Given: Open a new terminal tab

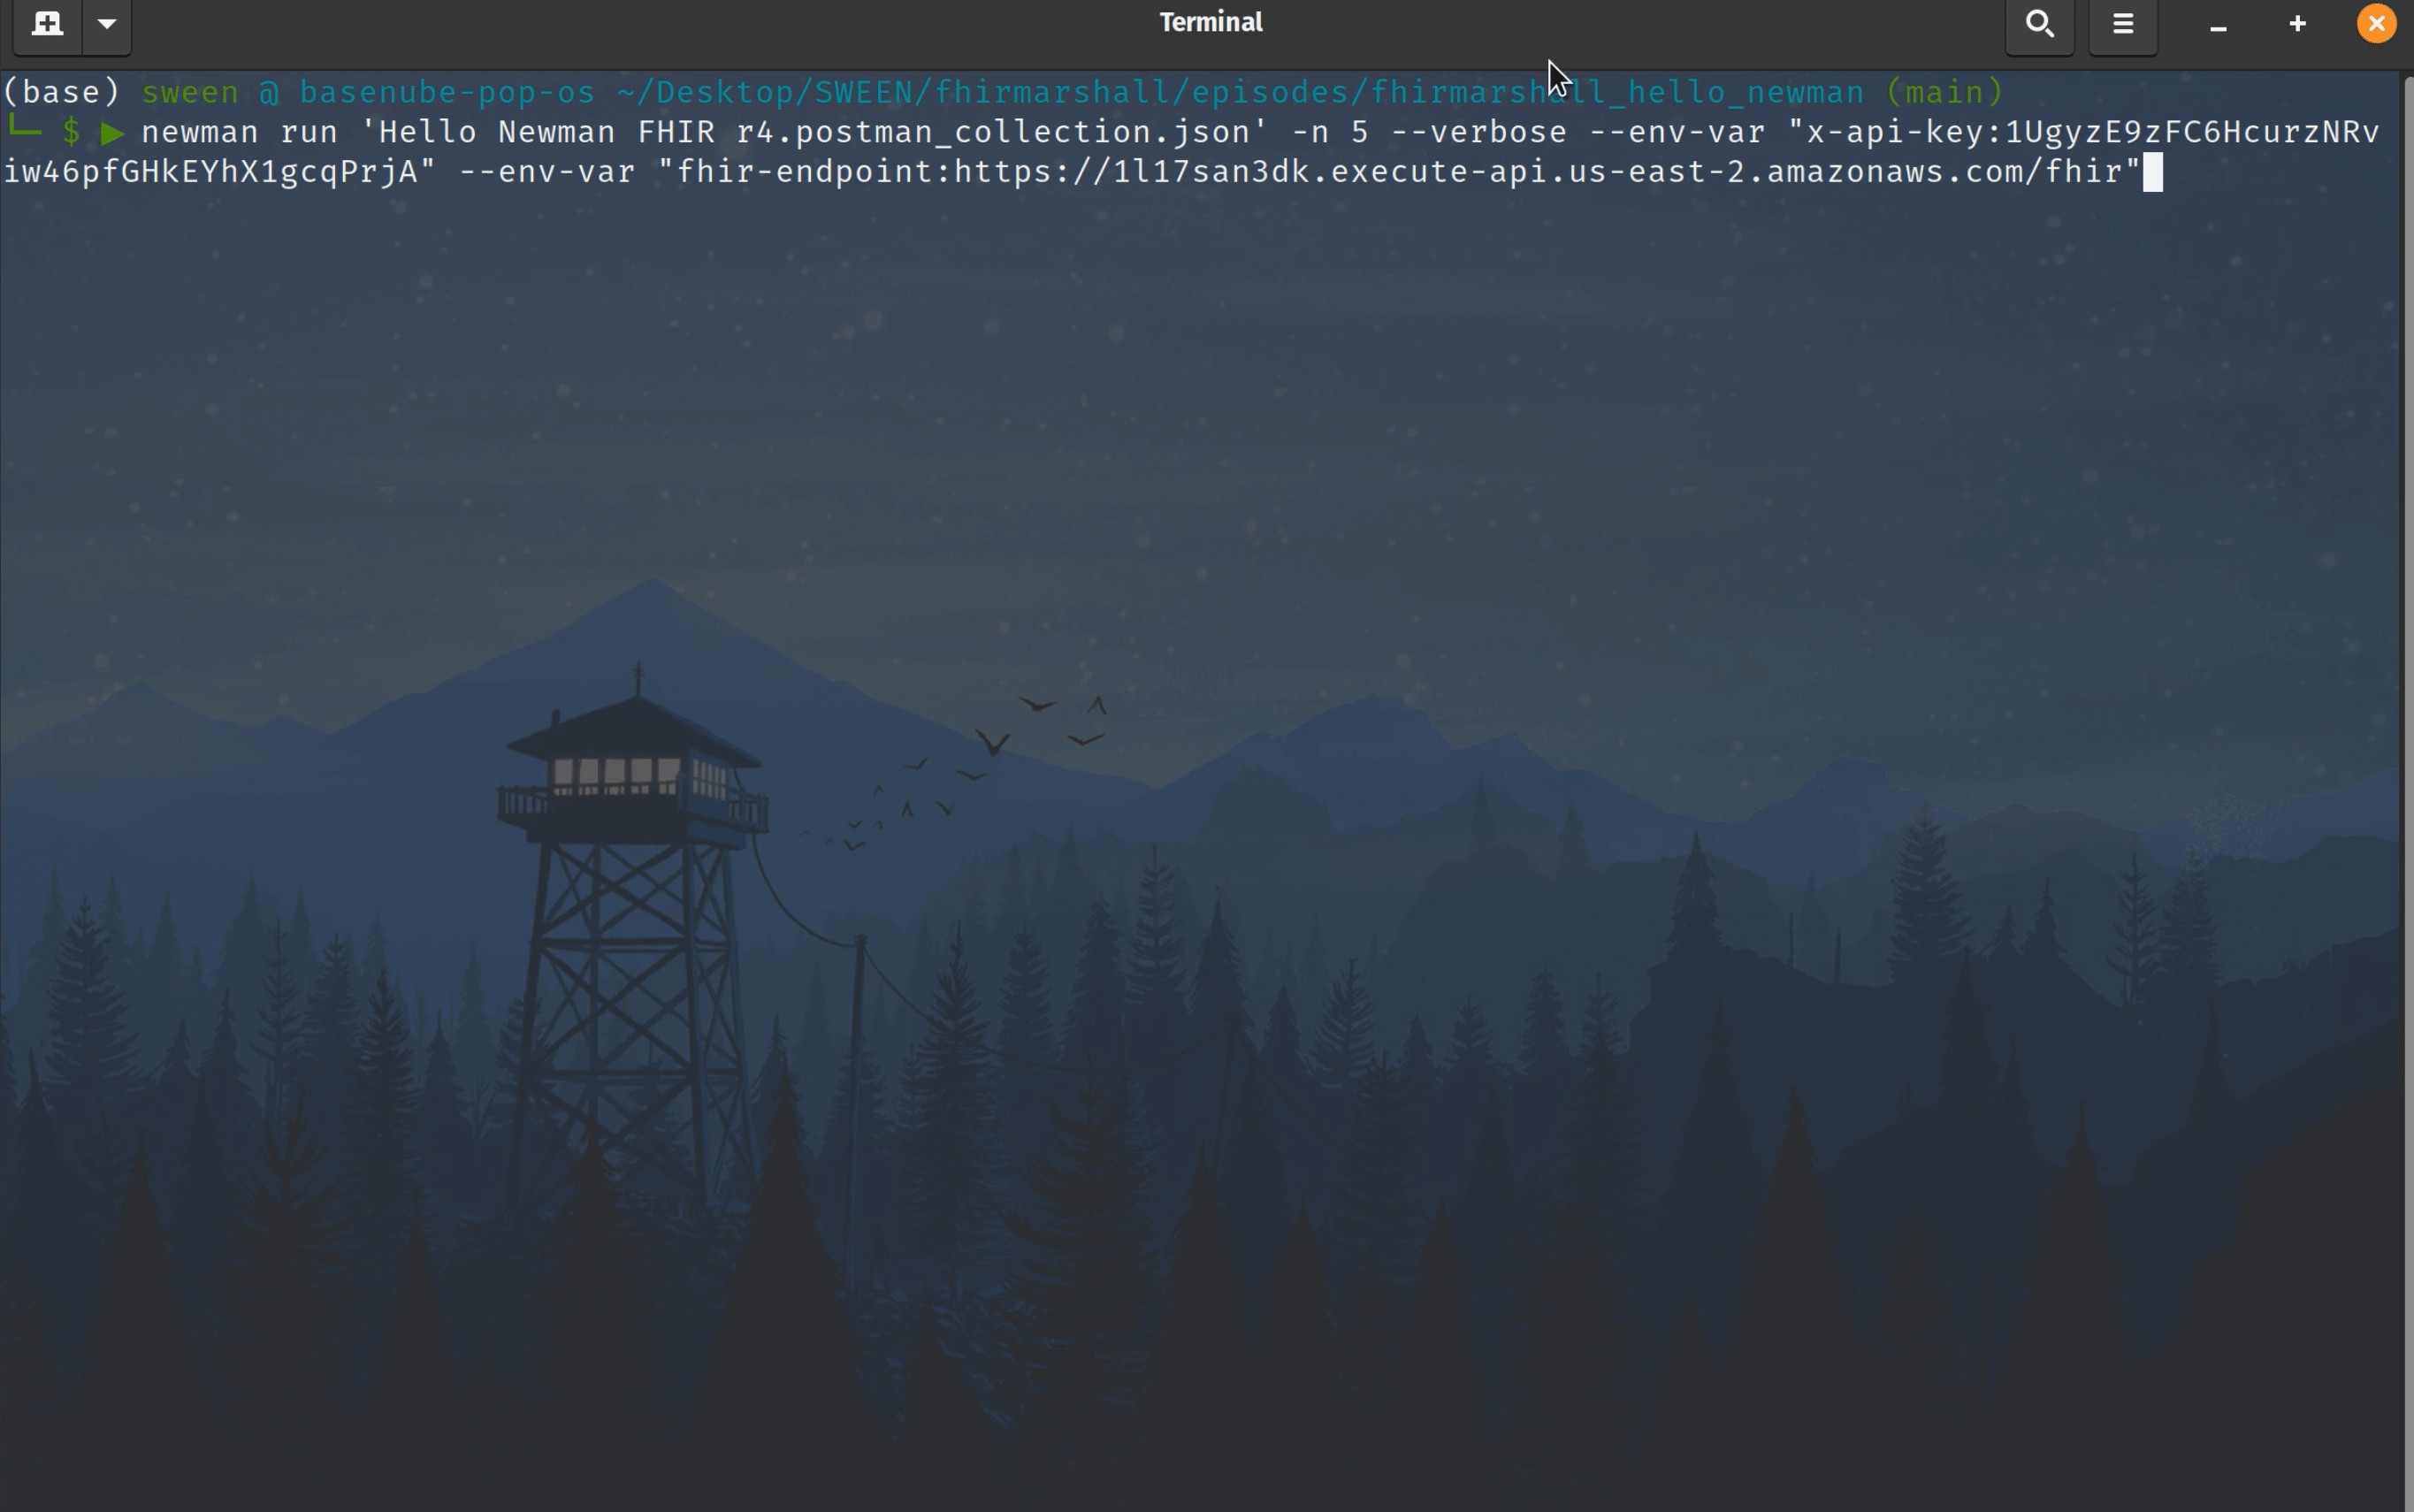Looking at the screenshot, I should tap(46, 24).
